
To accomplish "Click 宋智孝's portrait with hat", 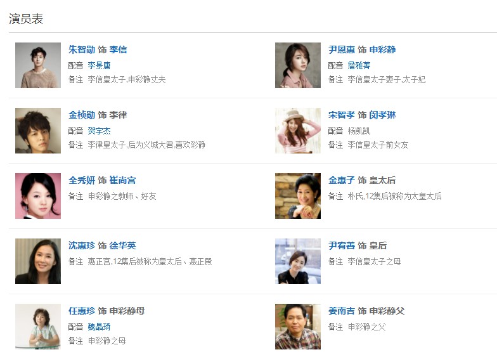I will (298, 131).
